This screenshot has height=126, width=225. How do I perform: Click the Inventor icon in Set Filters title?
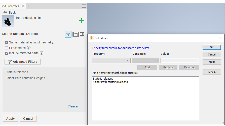[x=91, y=38]
